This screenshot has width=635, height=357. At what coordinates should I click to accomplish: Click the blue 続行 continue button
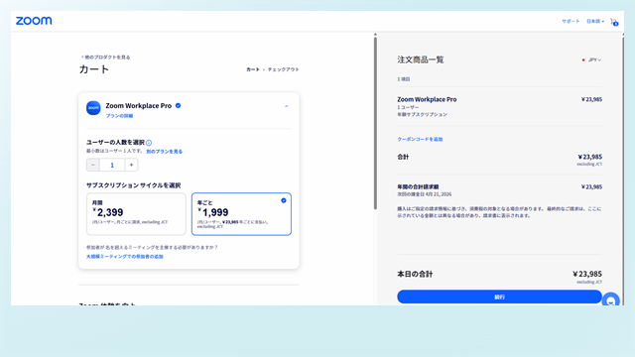(499, 297)
